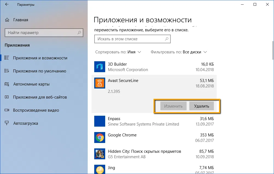
Task: Maximize the Параметры window
Action: 255,4
